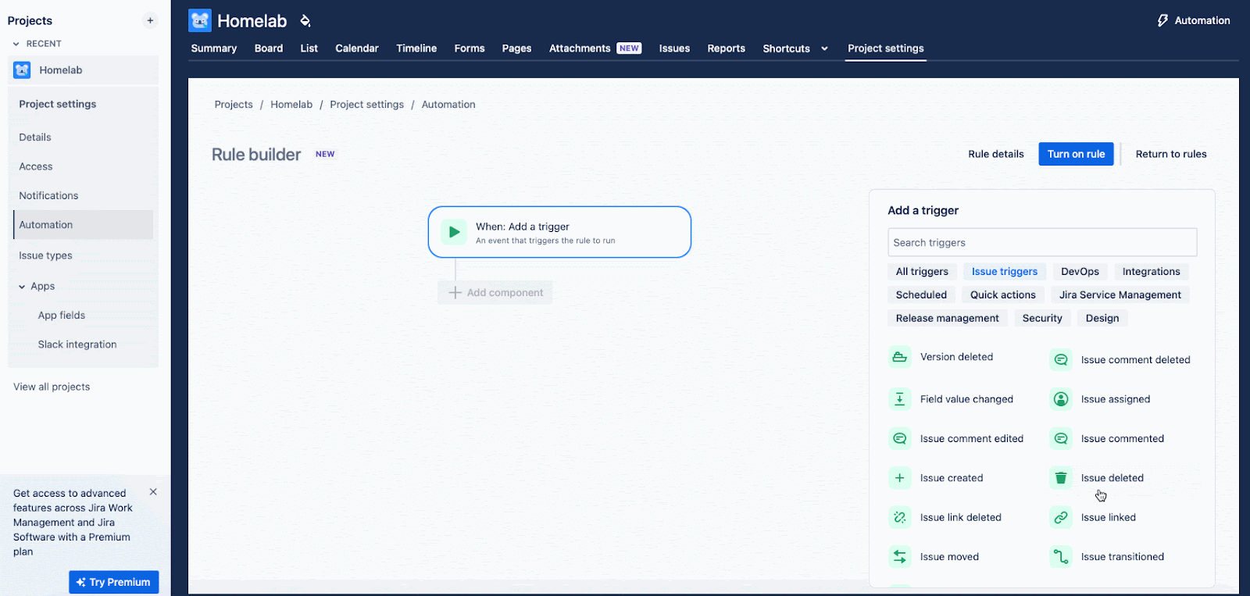Image resolution: width=1250 pixels, height=596 pixels.
Task: Select the When: Add a trigger node
Action: [x=559, y=232]
